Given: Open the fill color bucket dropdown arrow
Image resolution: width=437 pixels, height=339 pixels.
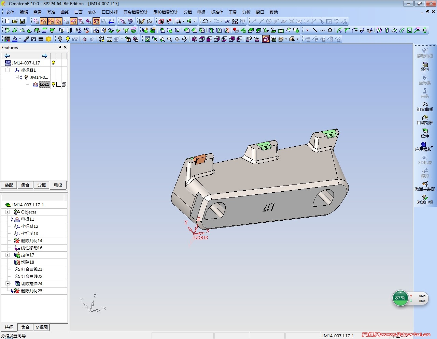Looking at the screenshot, I should (x=20, y=39).
